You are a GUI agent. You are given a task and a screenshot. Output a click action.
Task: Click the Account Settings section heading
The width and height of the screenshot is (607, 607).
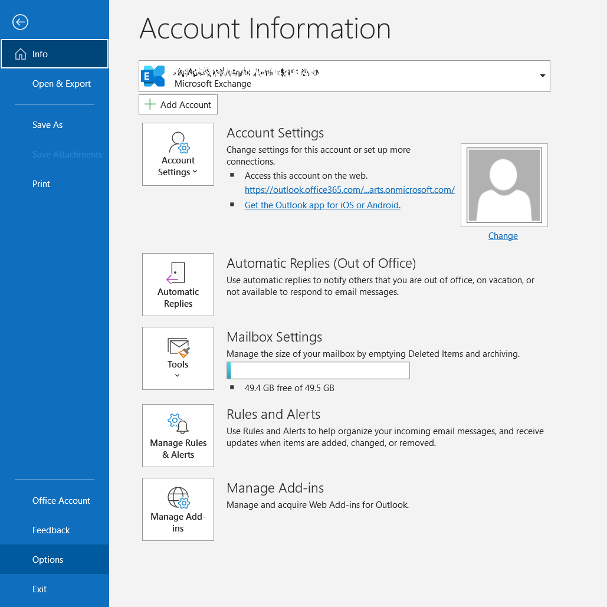point(275,133)
